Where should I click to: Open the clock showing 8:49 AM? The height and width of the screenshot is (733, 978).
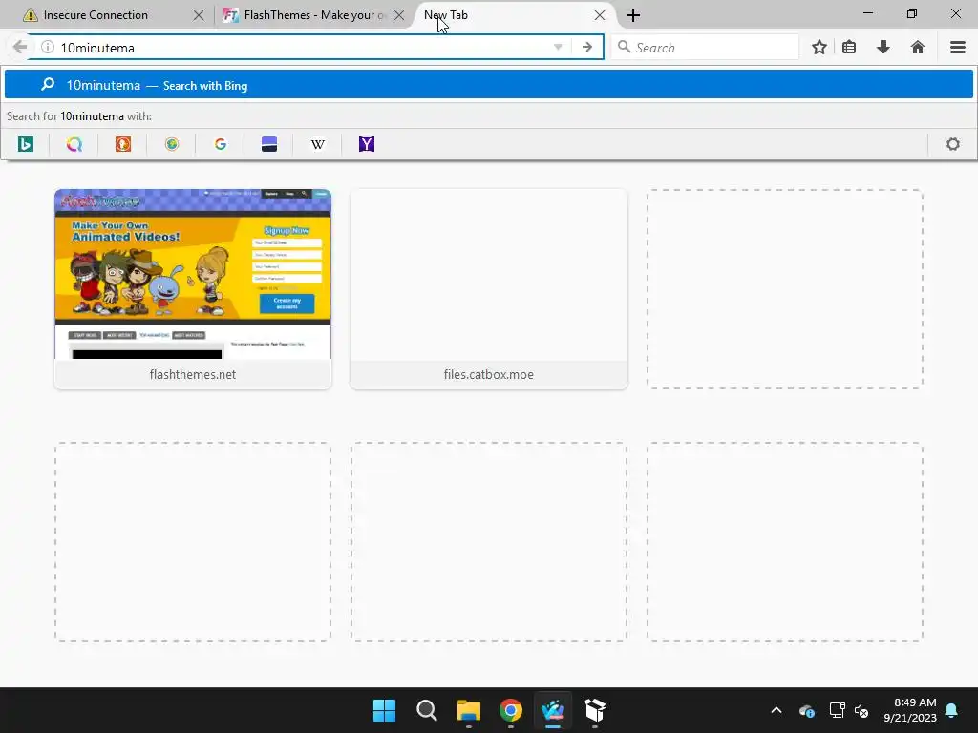point(910,710)
